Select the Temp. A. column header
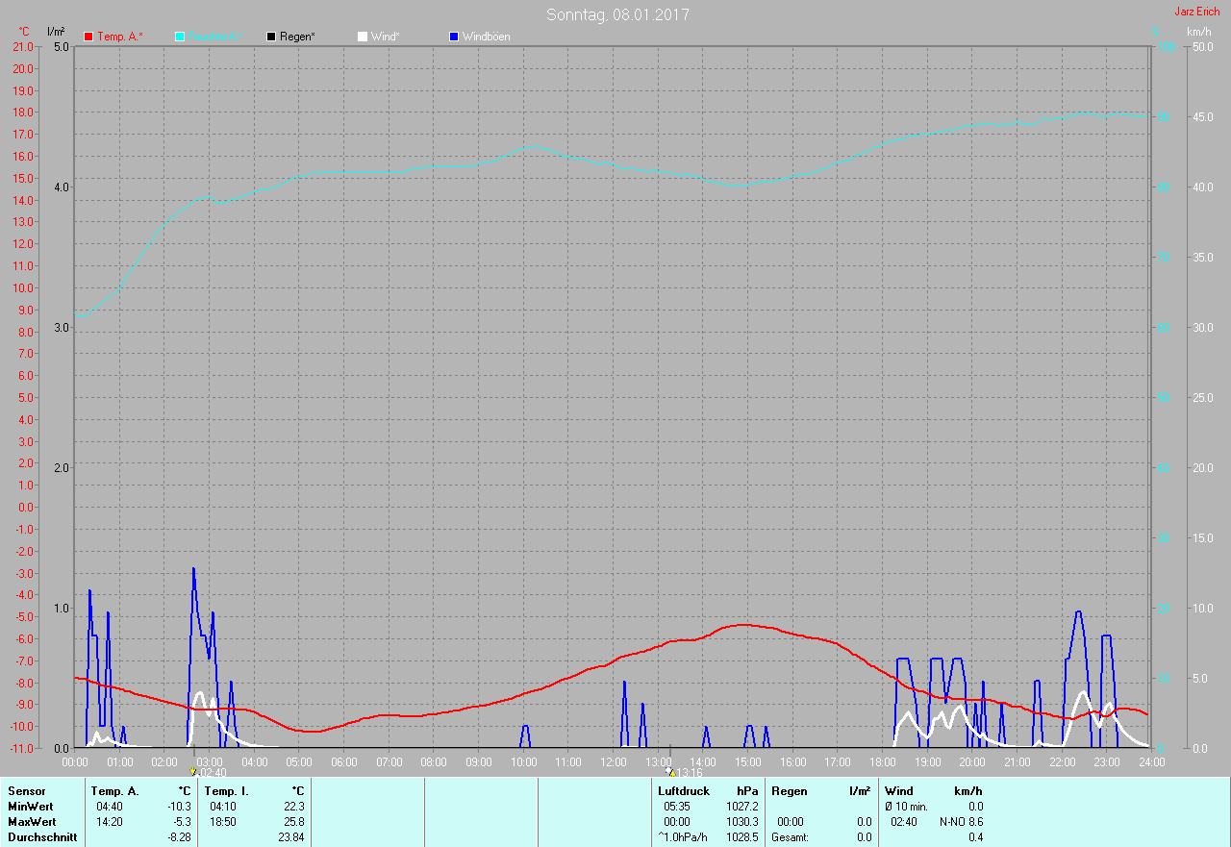 [114, 791]
